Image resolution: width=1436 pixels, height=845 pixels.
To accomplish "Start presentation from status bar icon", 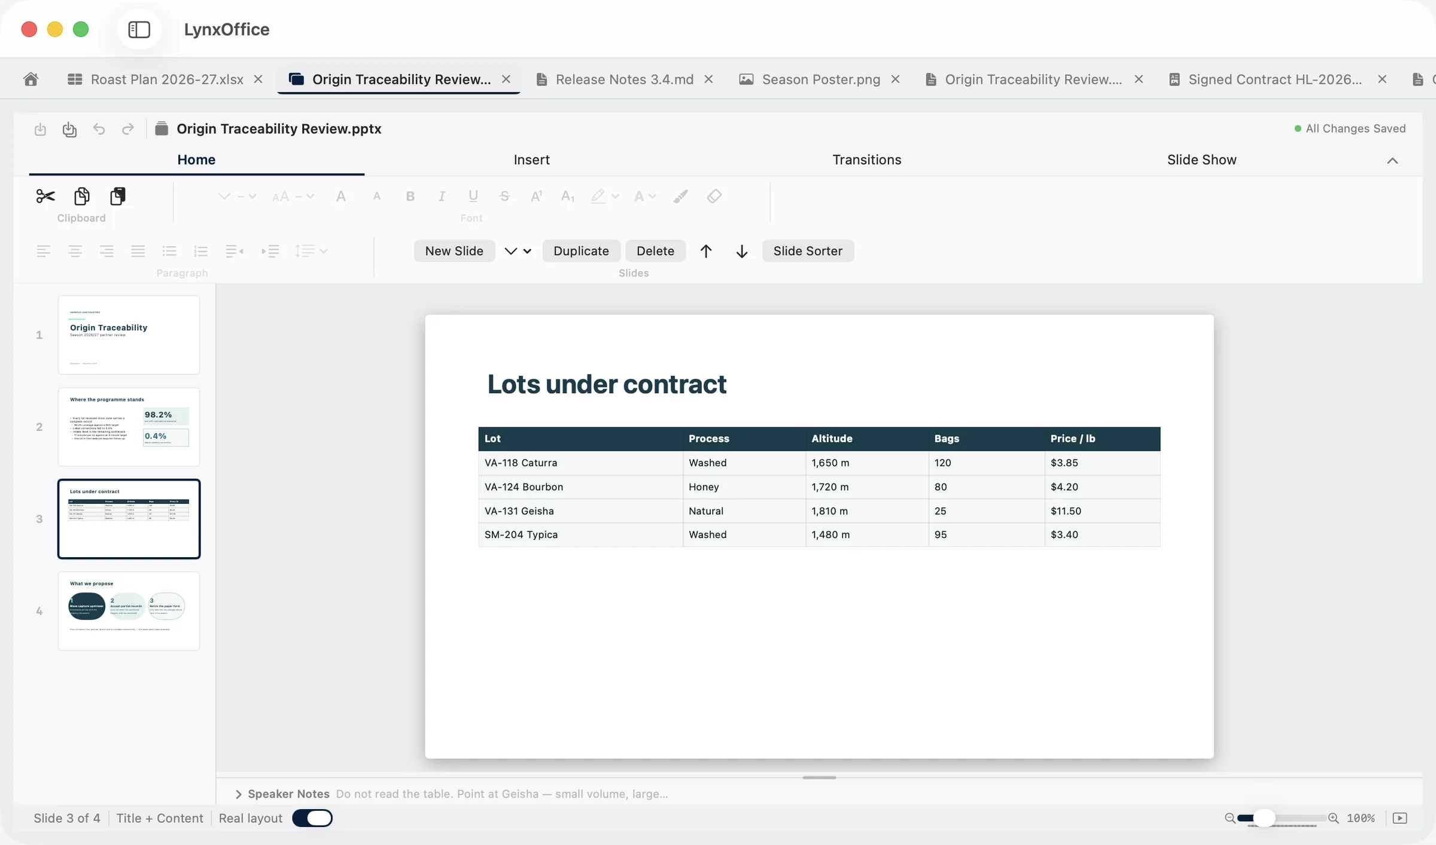I will pyautogui.click(x=1400, y=818).
